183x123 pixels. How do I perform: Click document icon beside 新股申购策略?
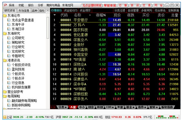click(x=9, y=105)
